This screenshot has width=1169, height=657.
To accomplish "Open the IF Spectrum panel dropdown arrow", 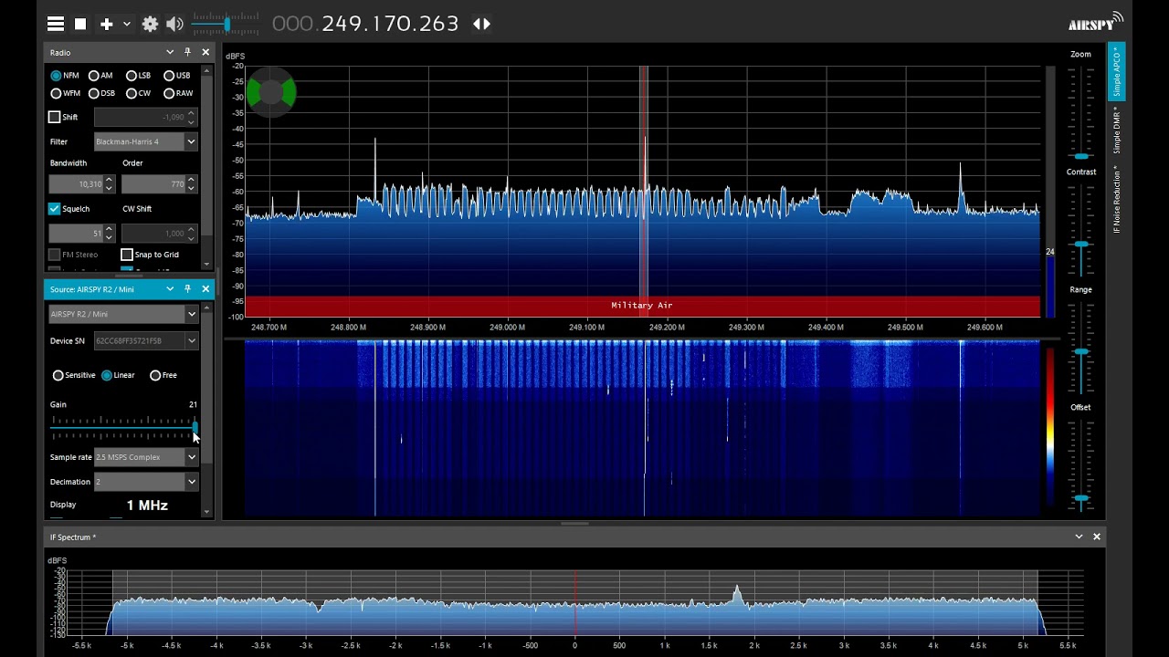I will coord(1079,537).
